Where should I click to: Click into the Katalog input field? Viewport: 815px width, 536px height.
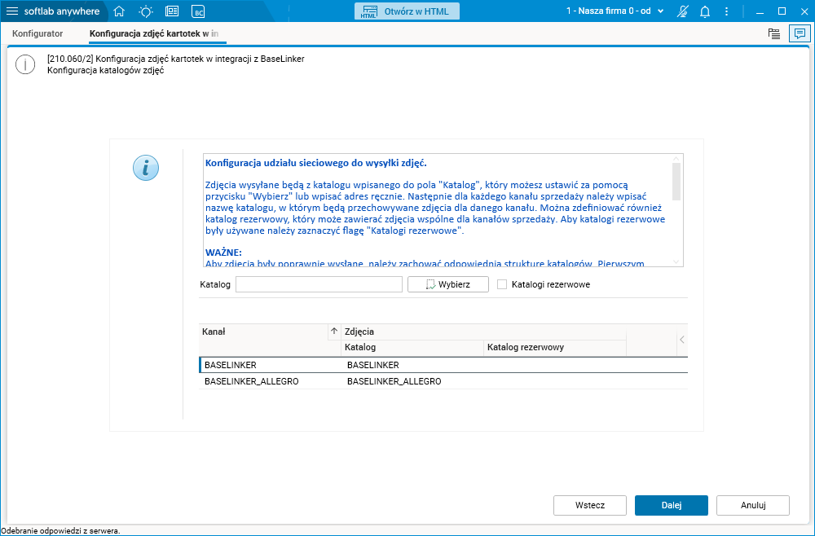[319, 284]
